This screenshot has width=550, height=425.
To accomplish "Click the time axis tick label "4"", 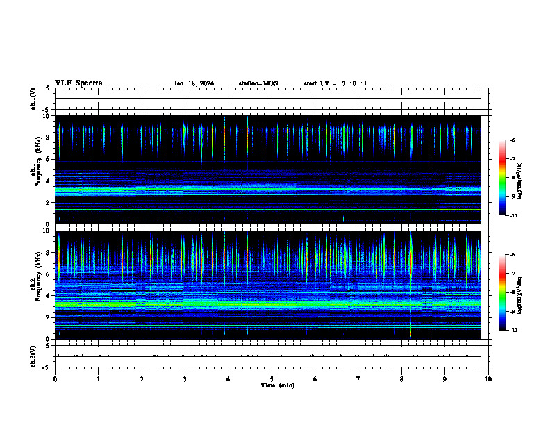I will (x=228, y=379).
